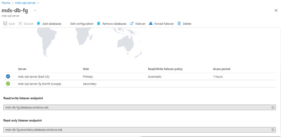The height and width of the screenshot is (137, 281).
Task: Click the Delete label
Action: [x=187, y=24]
